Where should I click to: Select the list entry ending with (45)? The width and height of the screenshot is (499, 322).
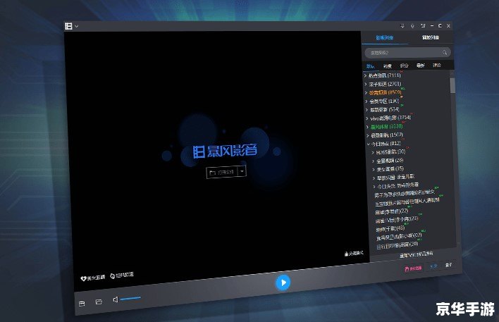[390, 228]
